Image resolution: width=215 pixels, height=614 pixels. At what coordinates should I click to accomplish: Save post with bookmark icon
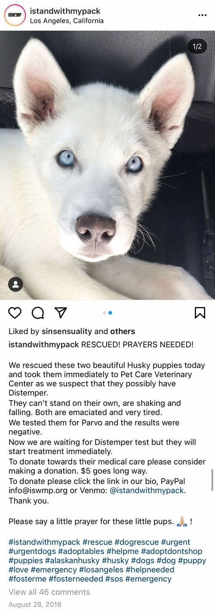click(x=200, y=313)
